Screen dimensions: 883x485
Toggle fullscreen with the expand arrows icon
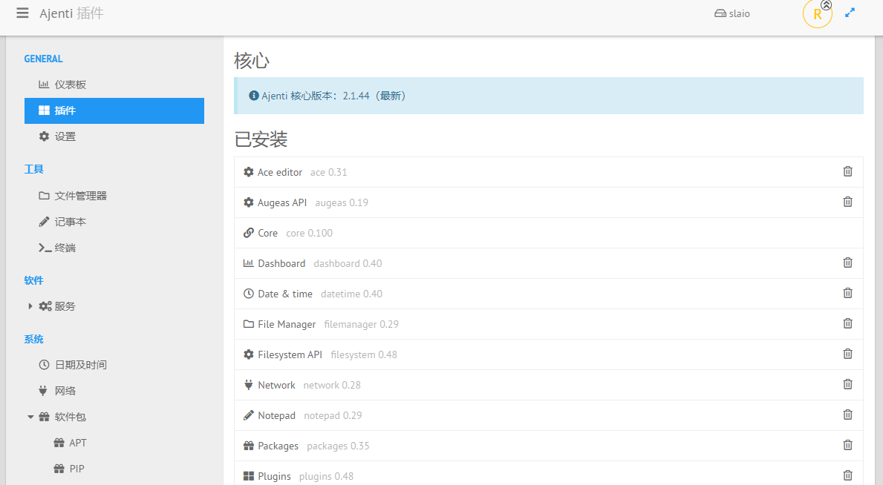pos(850,13)
